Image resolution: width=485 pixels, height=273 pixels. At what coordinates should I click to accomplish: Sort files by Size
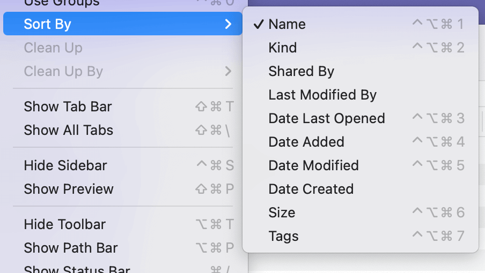282,213
